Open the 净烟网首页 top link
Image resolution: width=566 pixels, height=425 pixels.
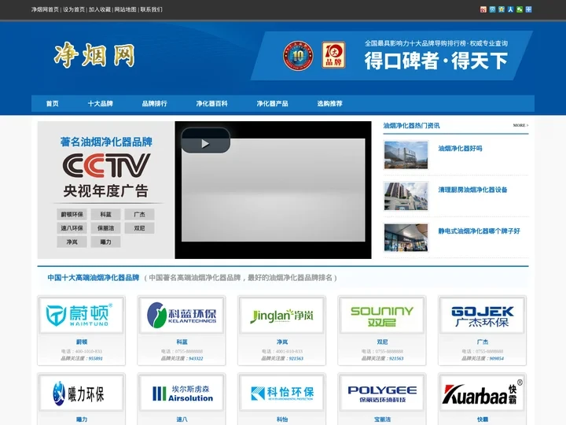click(45, 9)
